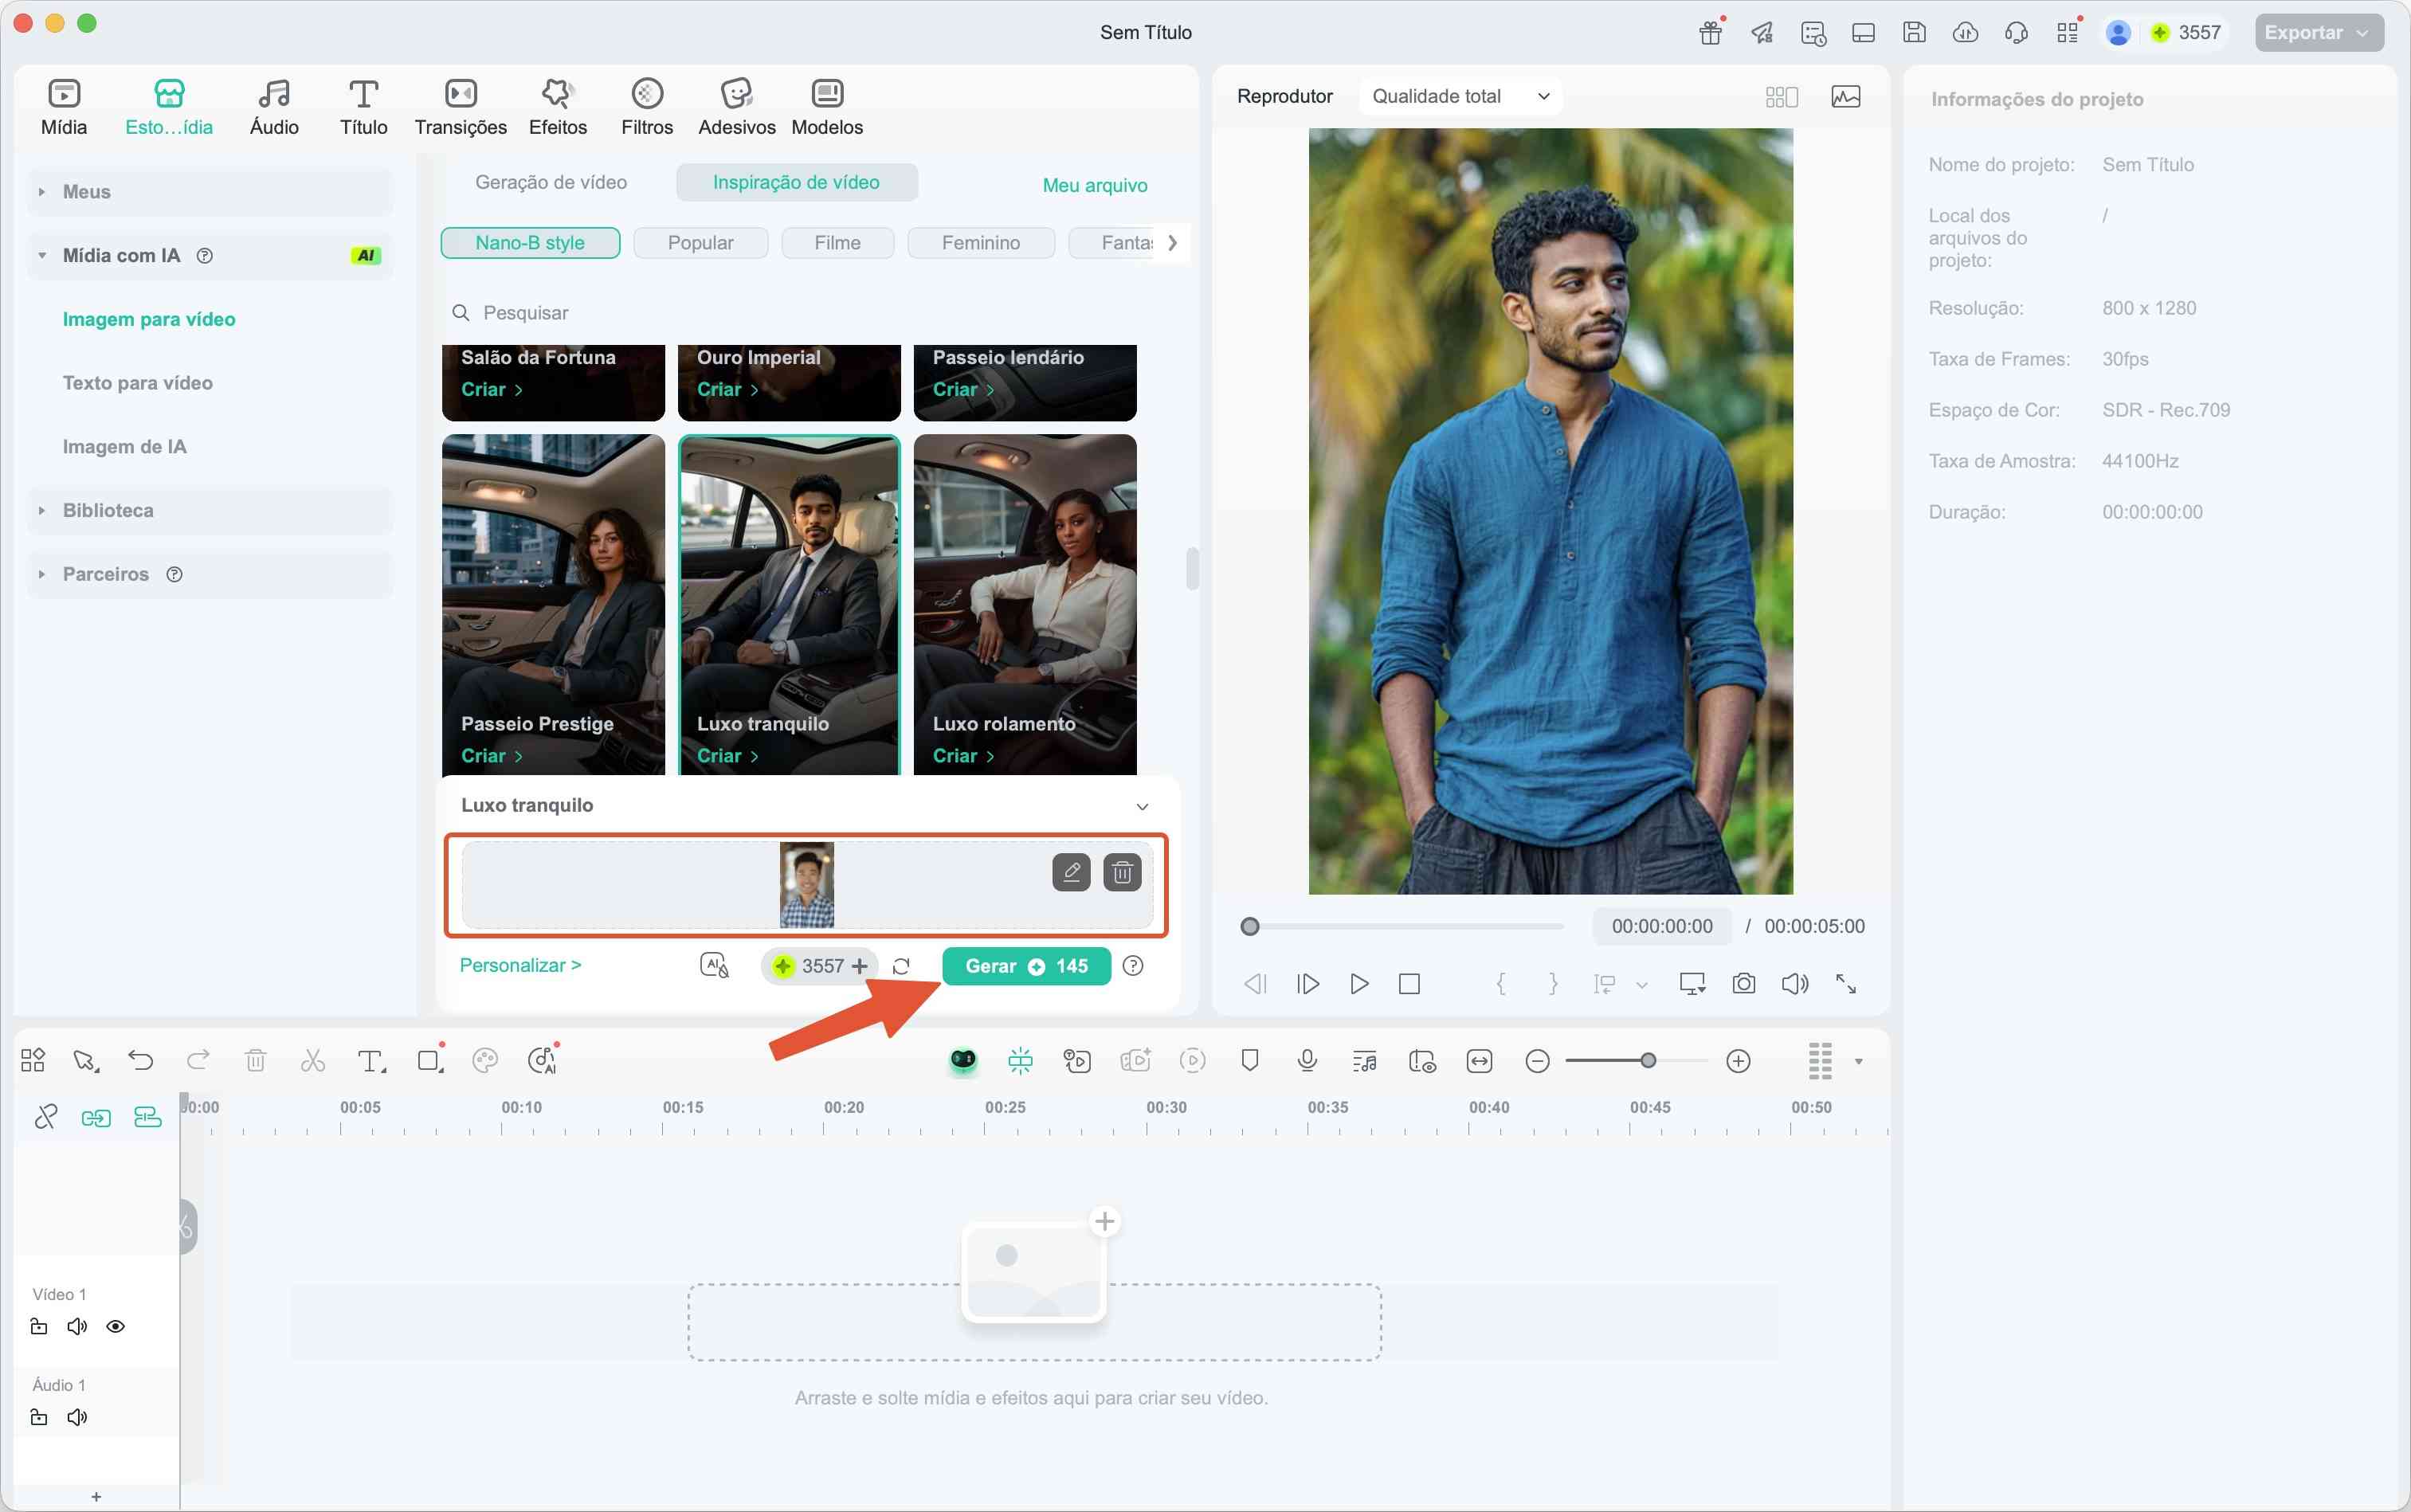
Task: Open Personalizar options
Action: [519, 964]
